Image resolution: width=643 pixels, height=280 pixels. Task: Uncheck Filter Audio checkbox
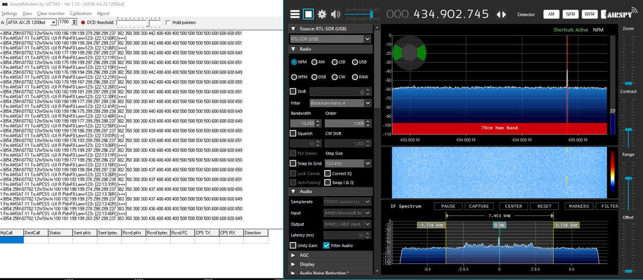click(x=327, y=245)
